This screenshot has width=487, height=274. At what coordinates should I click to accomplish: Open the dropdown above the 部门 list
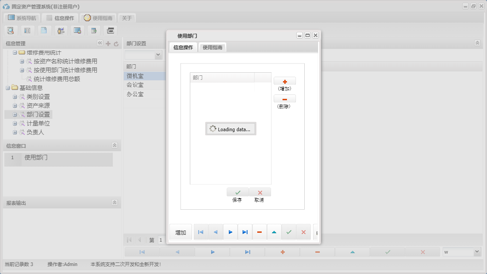[x=158, y=55]
